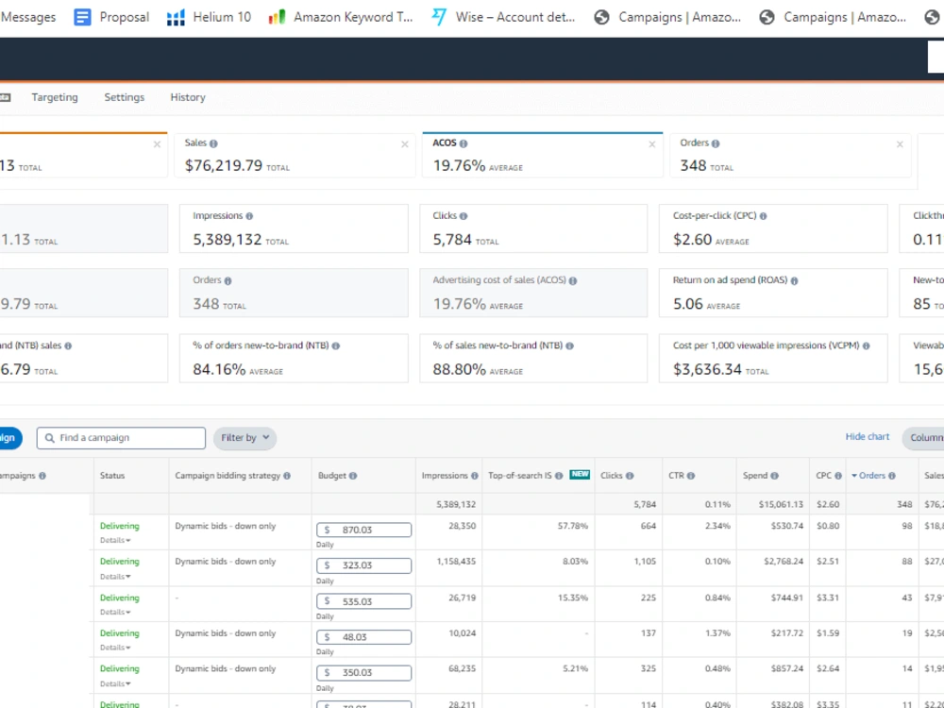Switch to the History tab
This screenshot has height=708, width=944.
click(188, 97)
